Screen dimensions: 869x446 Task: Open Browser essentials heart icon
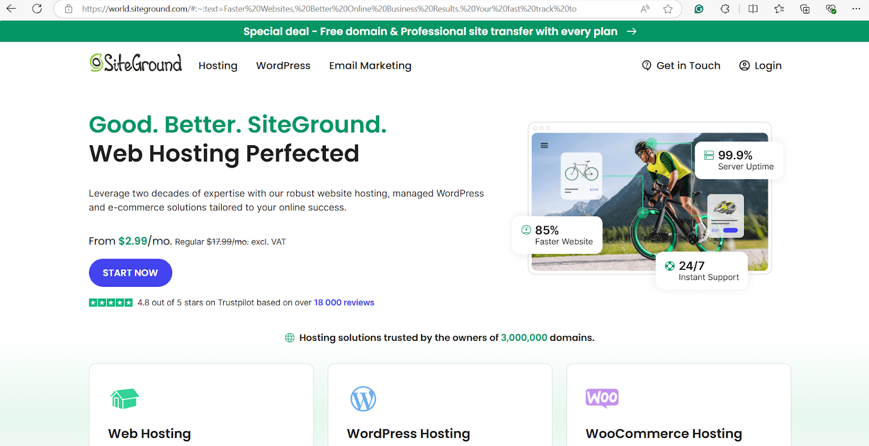(x=830, y=9)
